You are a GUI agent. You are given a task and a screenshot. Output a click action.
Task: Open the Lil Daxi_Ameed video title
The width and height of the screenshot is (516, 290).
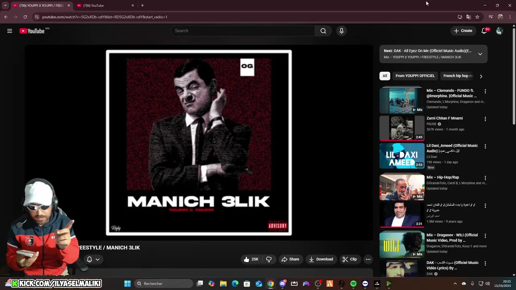[x=452, y=148]
